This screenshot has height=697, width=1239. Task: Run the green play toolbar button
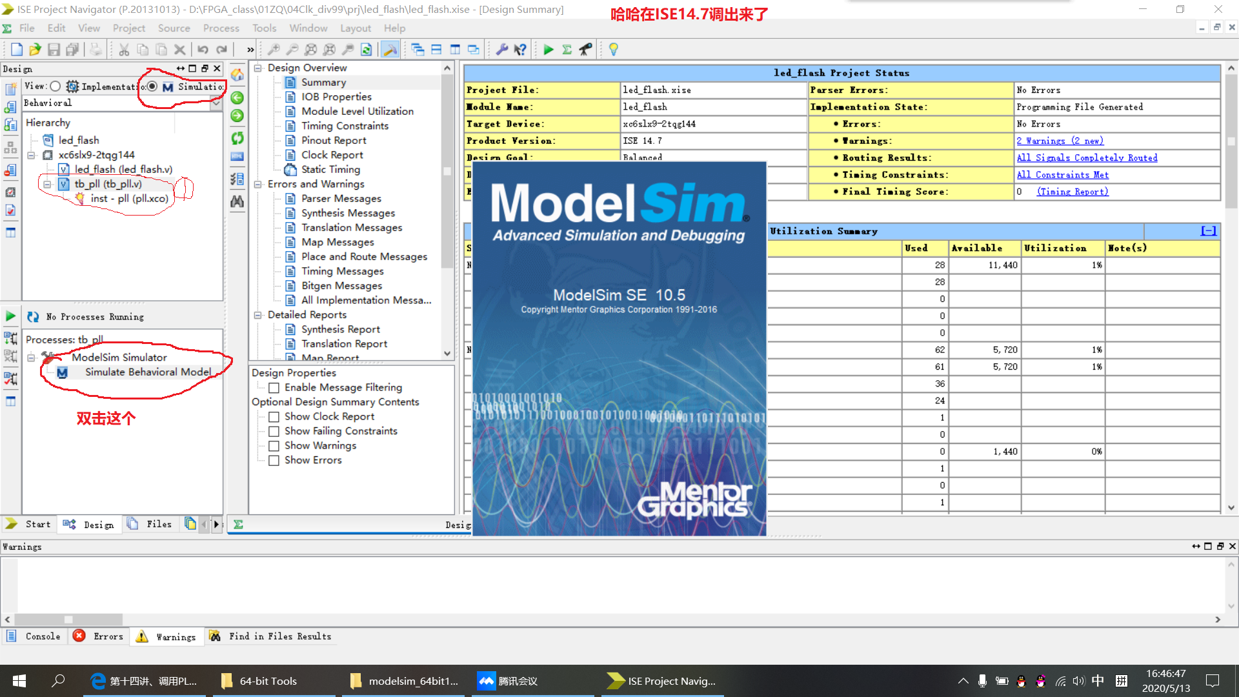click(x=549, y=50)
